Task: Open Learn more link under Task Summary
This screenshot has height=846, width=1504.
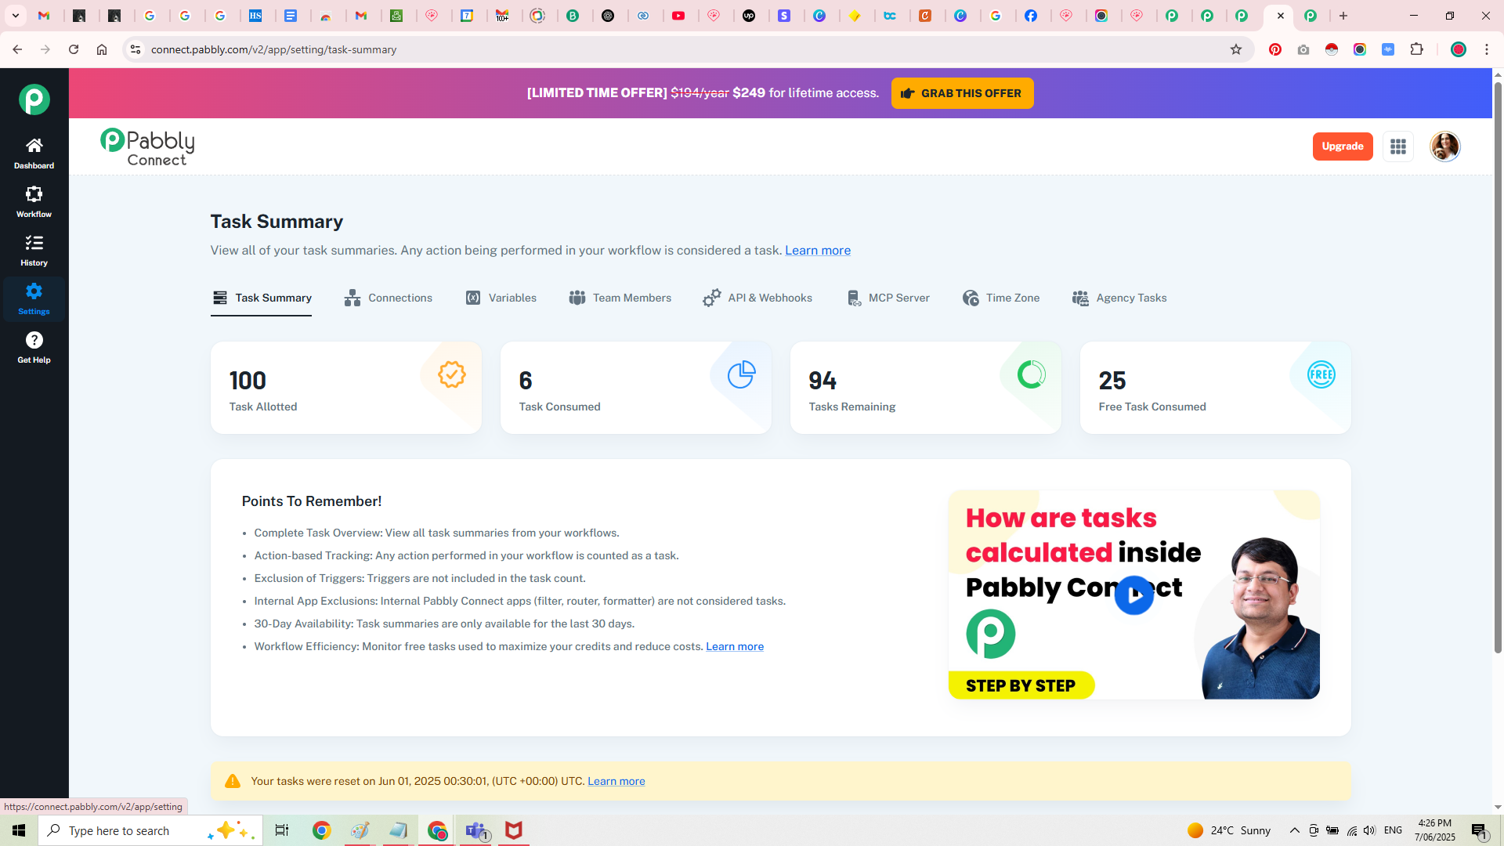Action: pos(818,251)
